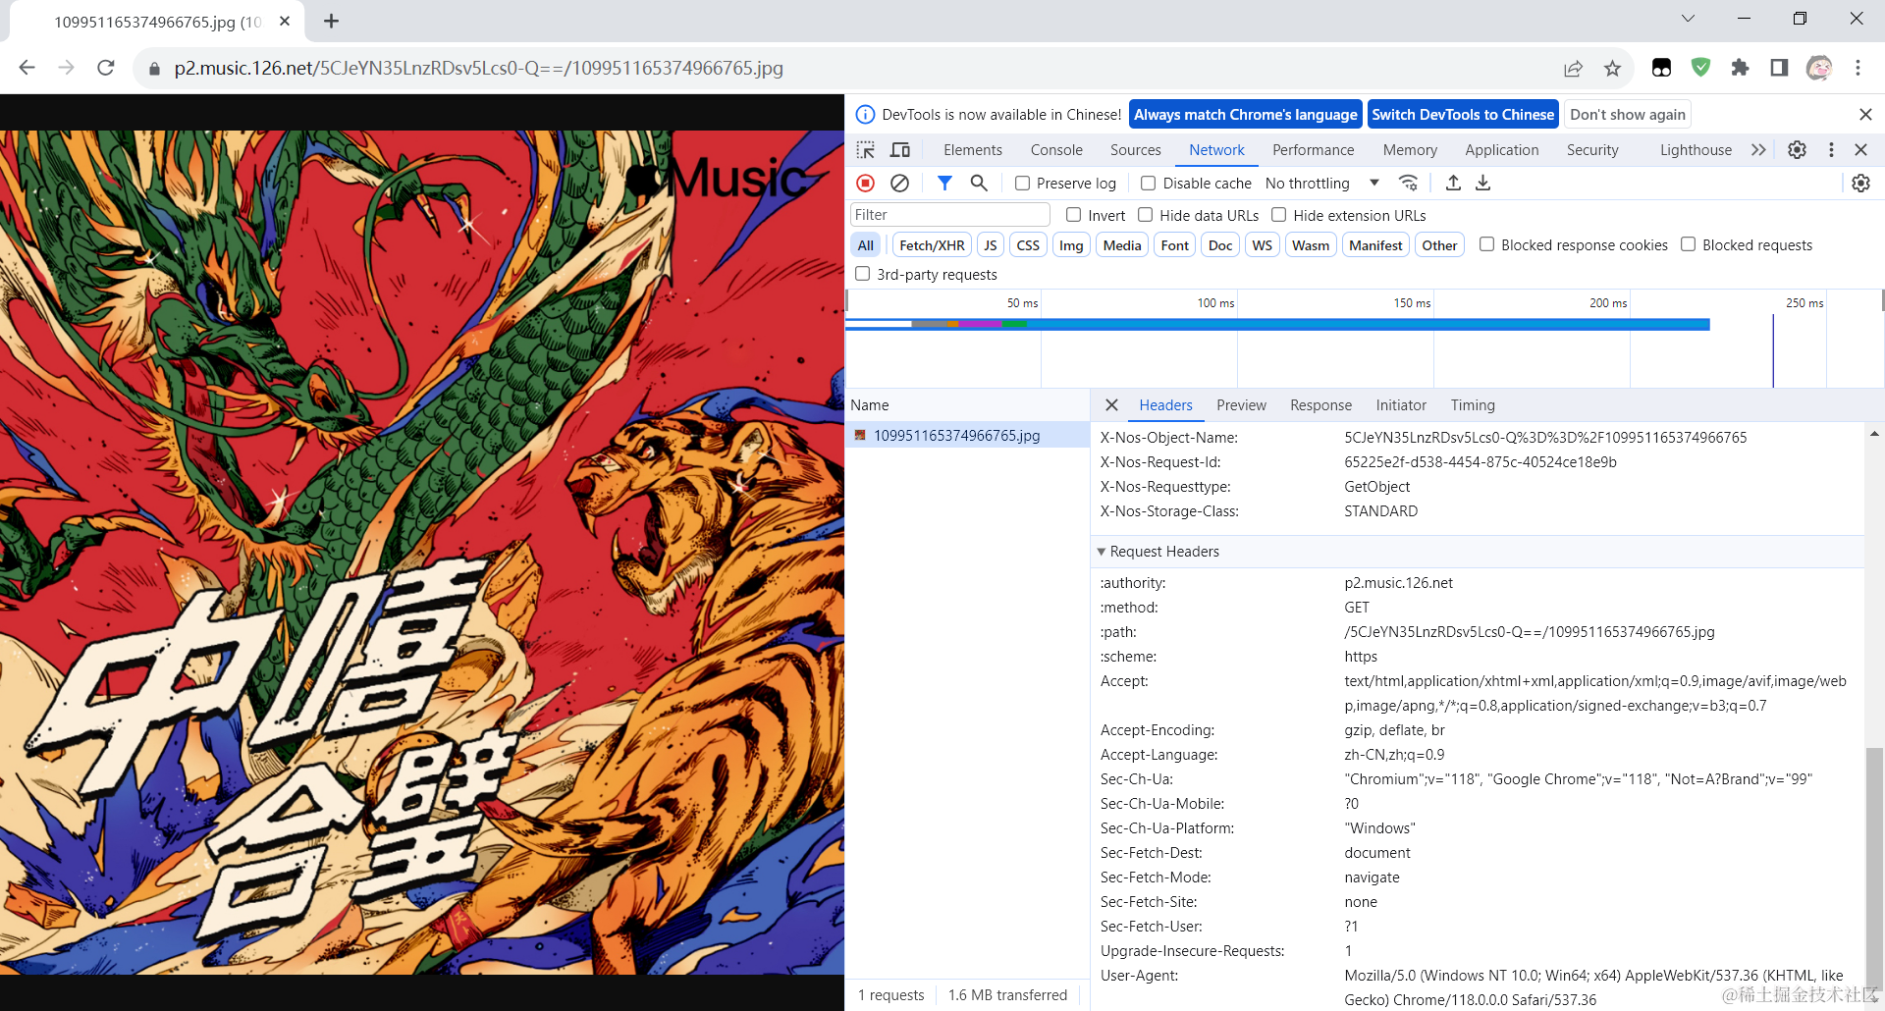This screenshot has height=1011, width=1885.
Task: Open the Extensions puzzle icon
Action: [x=1740, y=68]
